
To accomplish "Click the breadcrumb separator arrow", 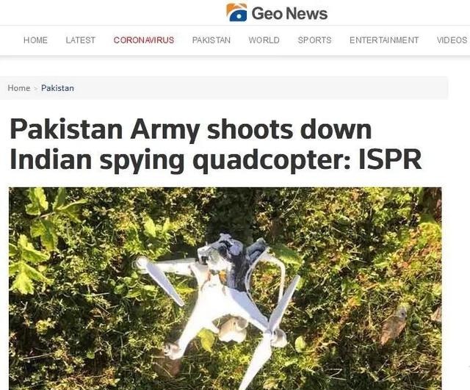I will 36,88.
